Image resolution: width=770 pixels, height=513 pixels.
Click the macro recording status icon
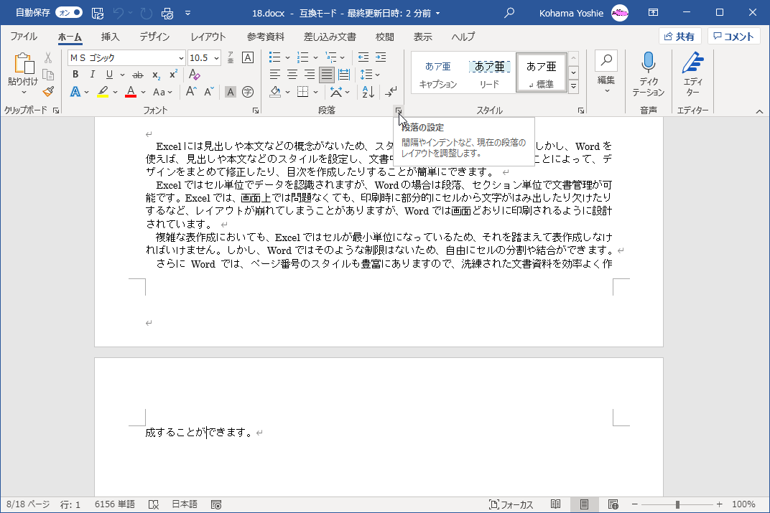pos(216,504)
